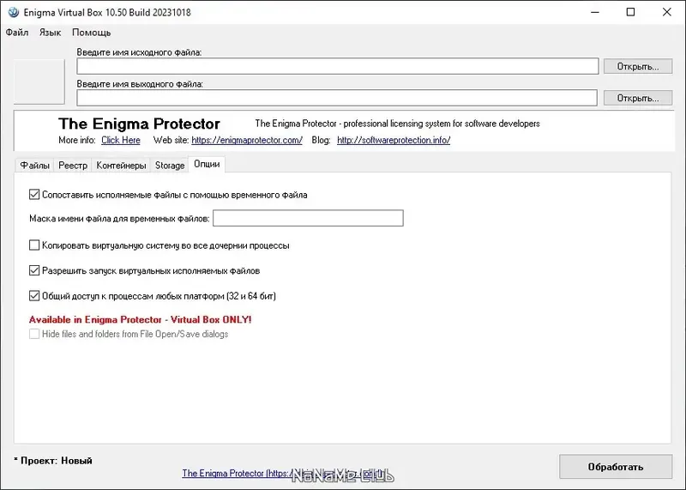Minimize the Enigma Virtual Box window
This screenshot has width=686, height=490.
[595, 12]
